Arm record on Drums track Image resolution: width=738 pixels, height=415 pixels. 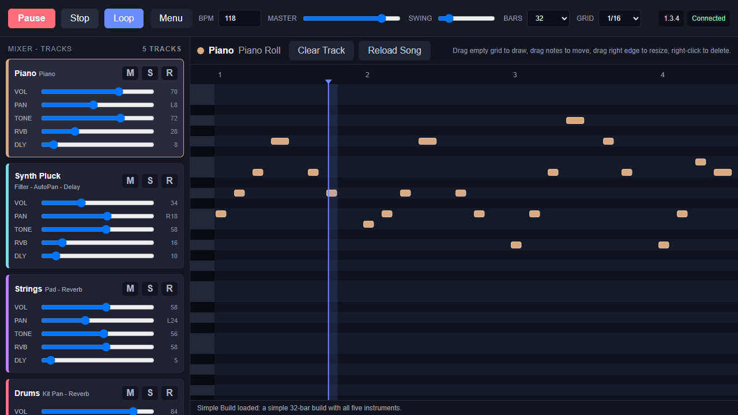(170, 393)
